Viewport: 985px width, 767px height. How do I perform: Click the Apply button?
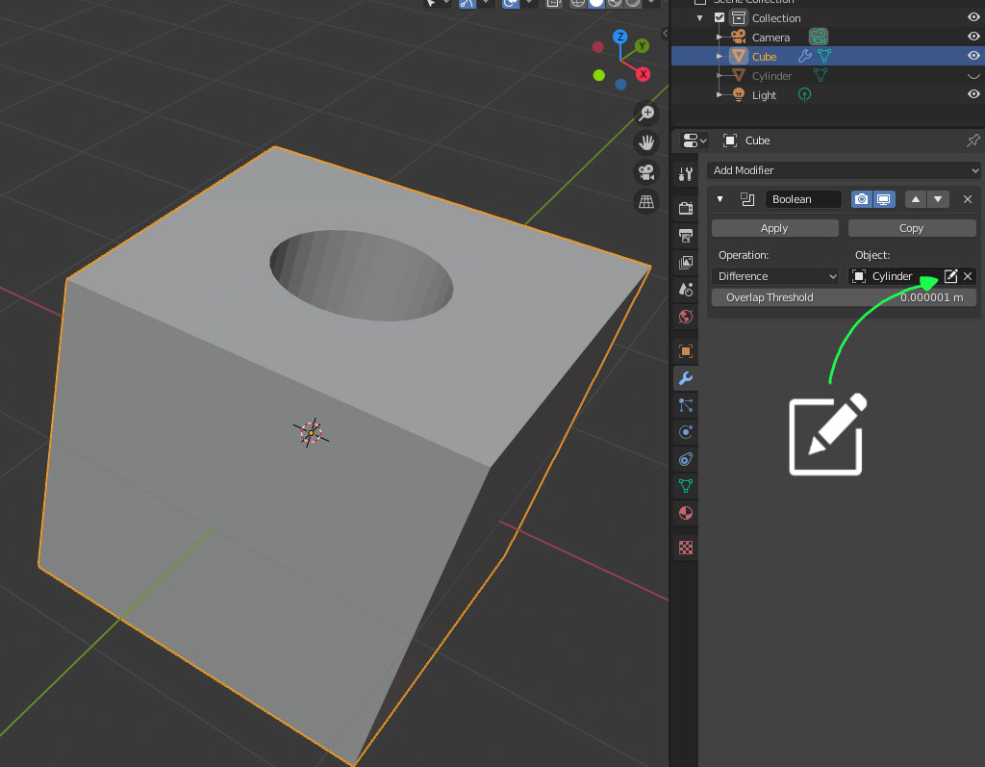[x=774, y=228]
